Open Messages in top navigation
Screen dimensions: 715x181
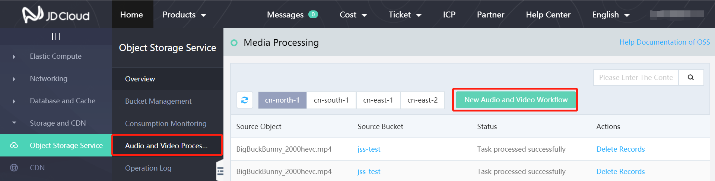point(285,14)
